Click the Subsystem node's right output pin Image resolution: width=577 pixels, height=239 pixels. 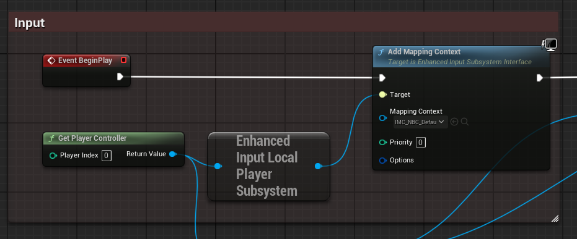tap(319, 166)
